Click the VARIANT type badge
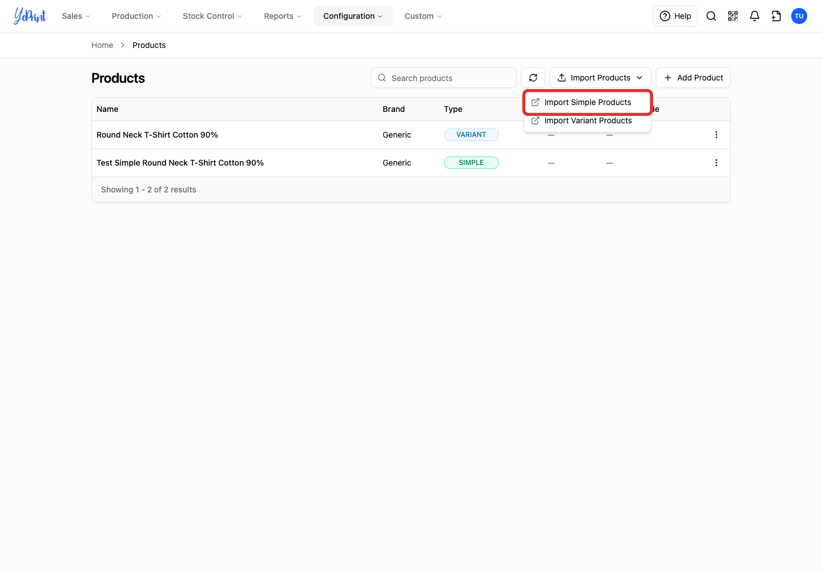The width and height of the screenshot is (822, 571). click(x=472, y=135)
